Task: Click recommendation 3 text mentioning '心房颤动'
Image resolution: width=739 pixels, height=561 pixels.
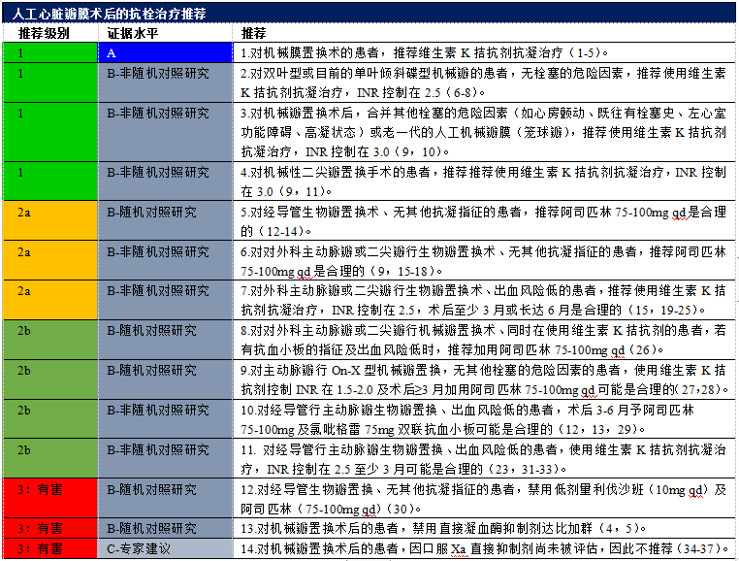Action: tap(483, 132)
